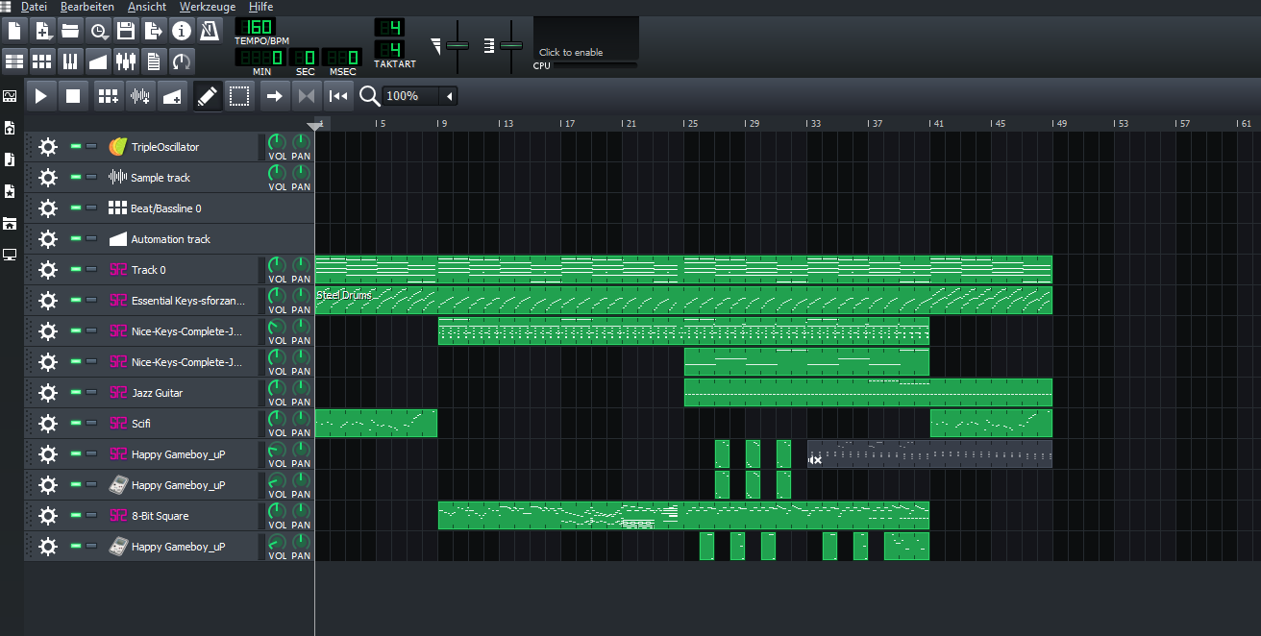Show the FX mixer window

point(126,62)
